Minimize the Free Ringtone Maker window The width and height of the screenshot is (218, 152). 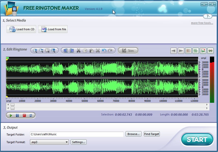204,4
